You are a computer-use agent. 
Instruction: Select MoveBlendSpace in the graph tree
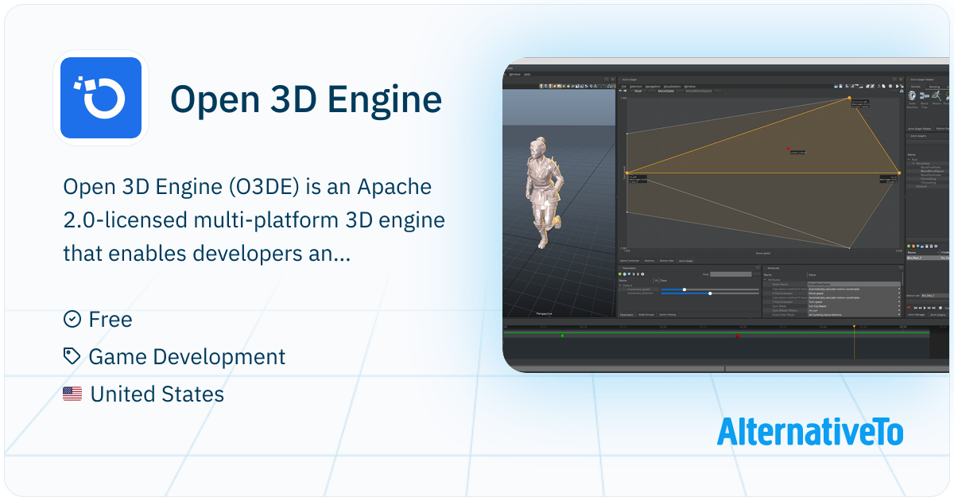(933, 171)
